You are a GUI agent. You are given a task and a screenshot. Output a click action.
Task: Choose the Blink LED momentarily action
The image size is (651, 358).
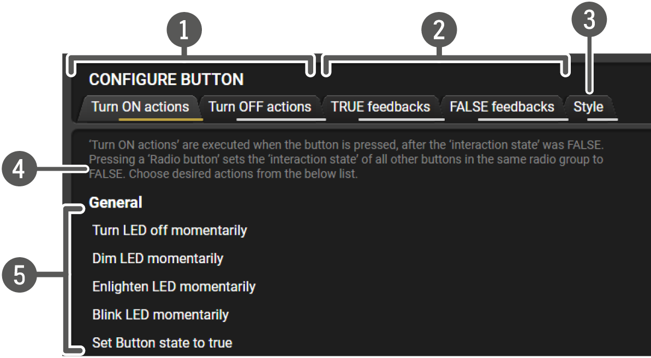point(160,315)
